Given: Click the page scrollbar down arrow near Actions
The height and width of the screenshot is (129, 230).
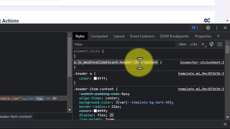Looking at the screenshot, I should tap(227, 21).
